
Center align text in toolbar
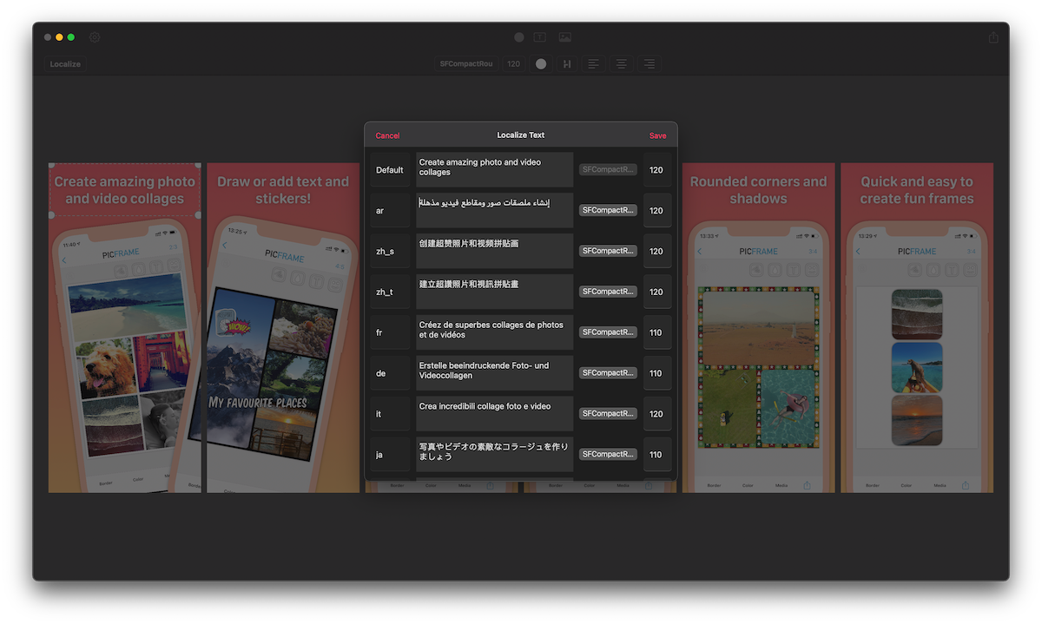pyautogui.click(x=621, y=64)
